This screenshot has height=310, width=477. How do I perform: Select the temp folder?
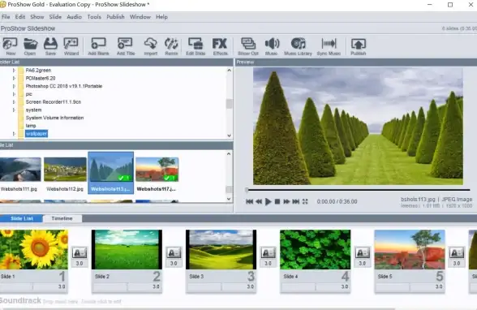pyautogui.click(x=31, y=126)
